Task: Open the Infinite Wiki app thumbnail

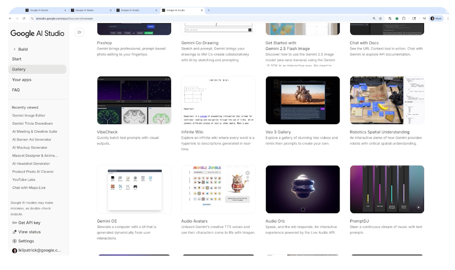Action: tap(219, 101)
